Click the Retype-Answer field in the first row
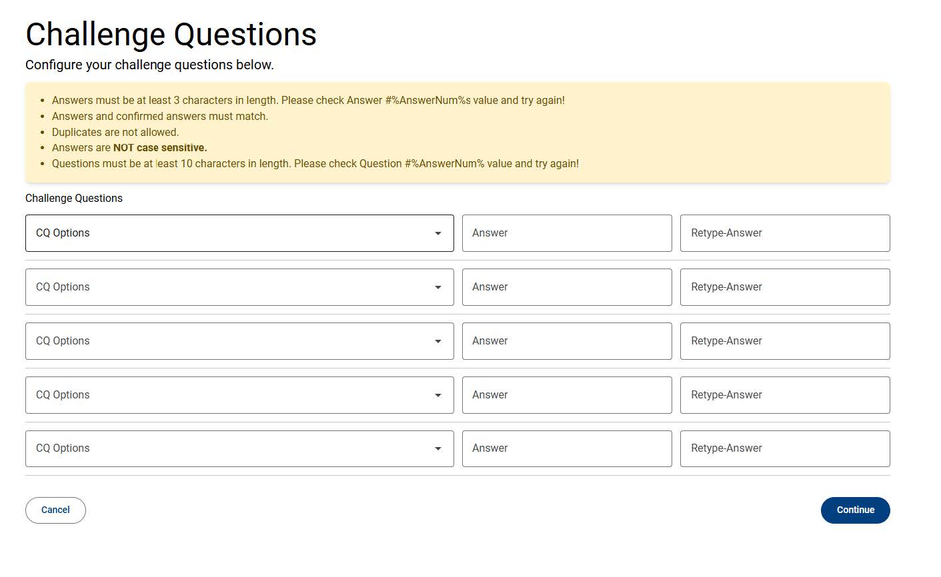This screenshot has width=941, height=577. click(x=784, y=233)
